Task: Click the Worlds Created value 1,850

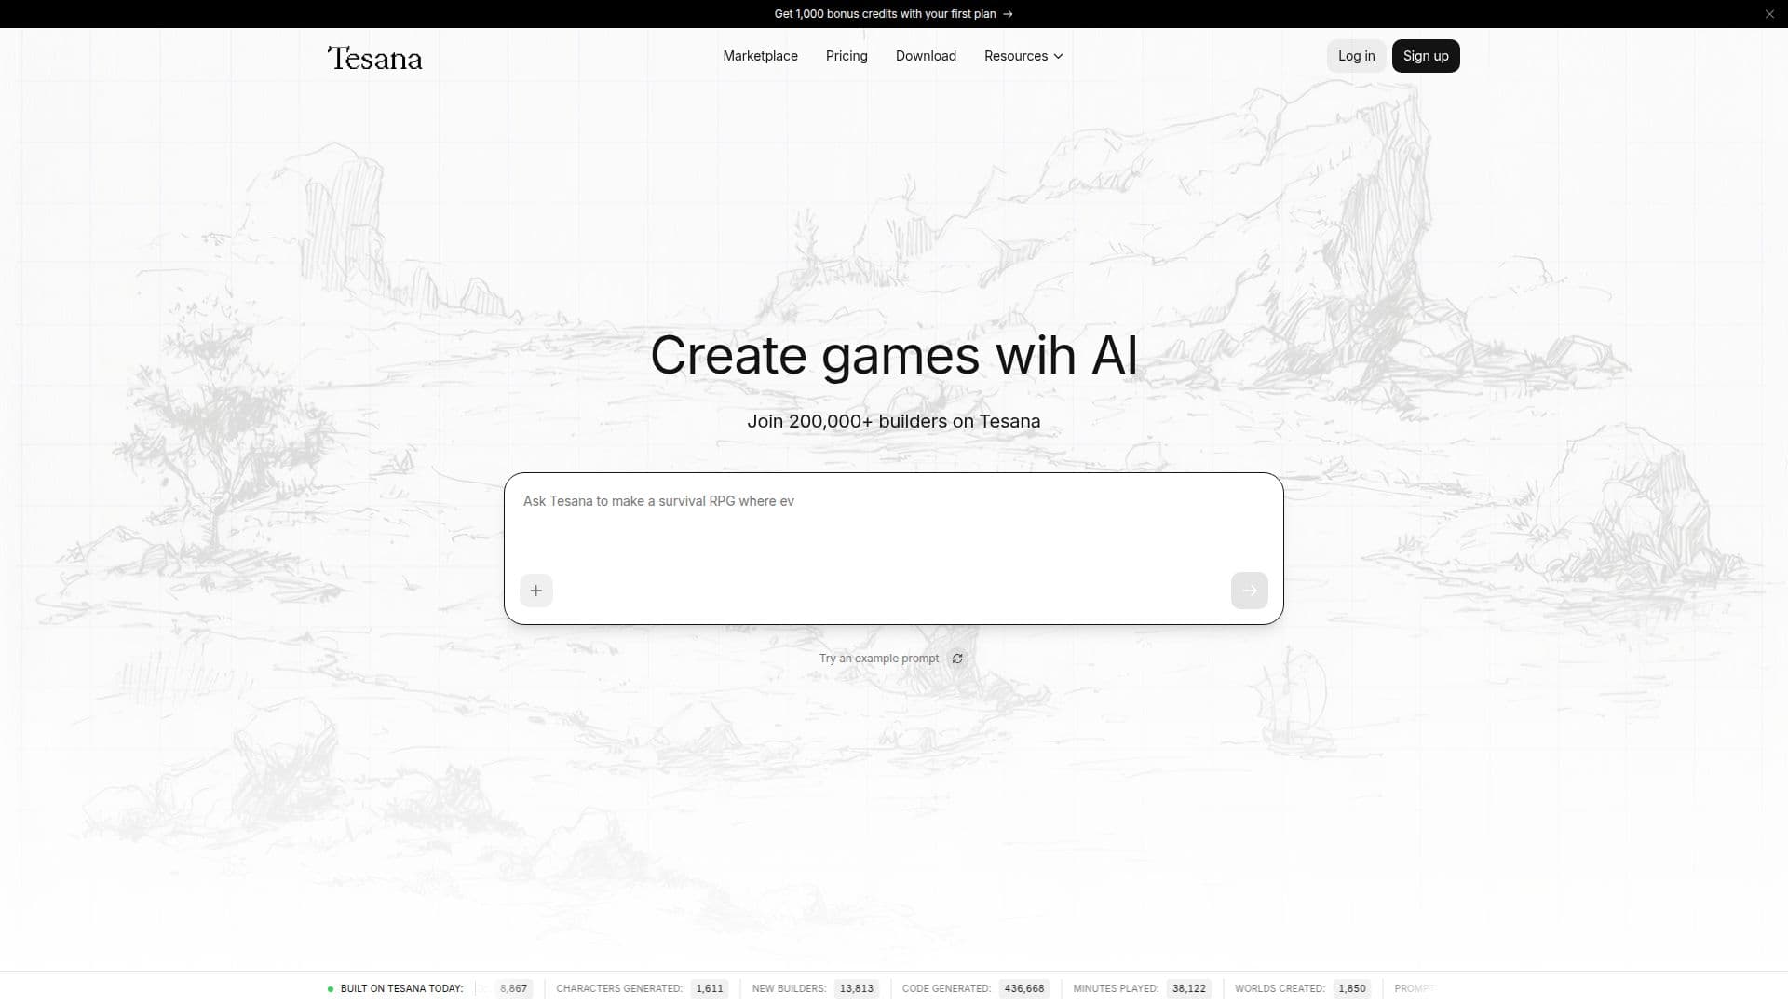Action: tap(1351, 988)
